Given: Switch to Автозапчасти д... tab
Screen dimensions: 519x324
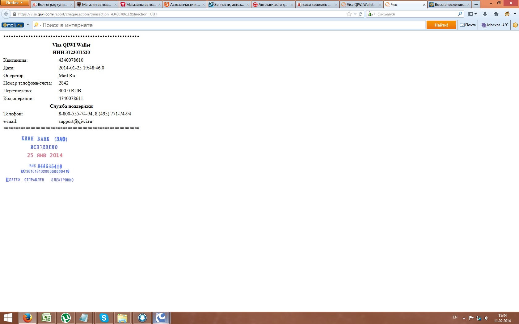Looking at the screenshot, I should [273, 5].
